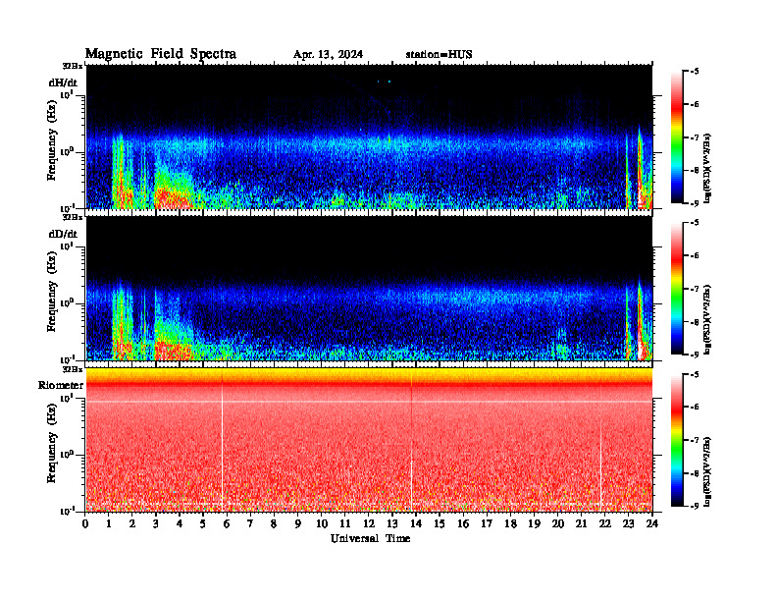Click hour "12" on the Universal Time axis
Image resolution: width=777 pixels, height=601 pixels.
(369, 523)
